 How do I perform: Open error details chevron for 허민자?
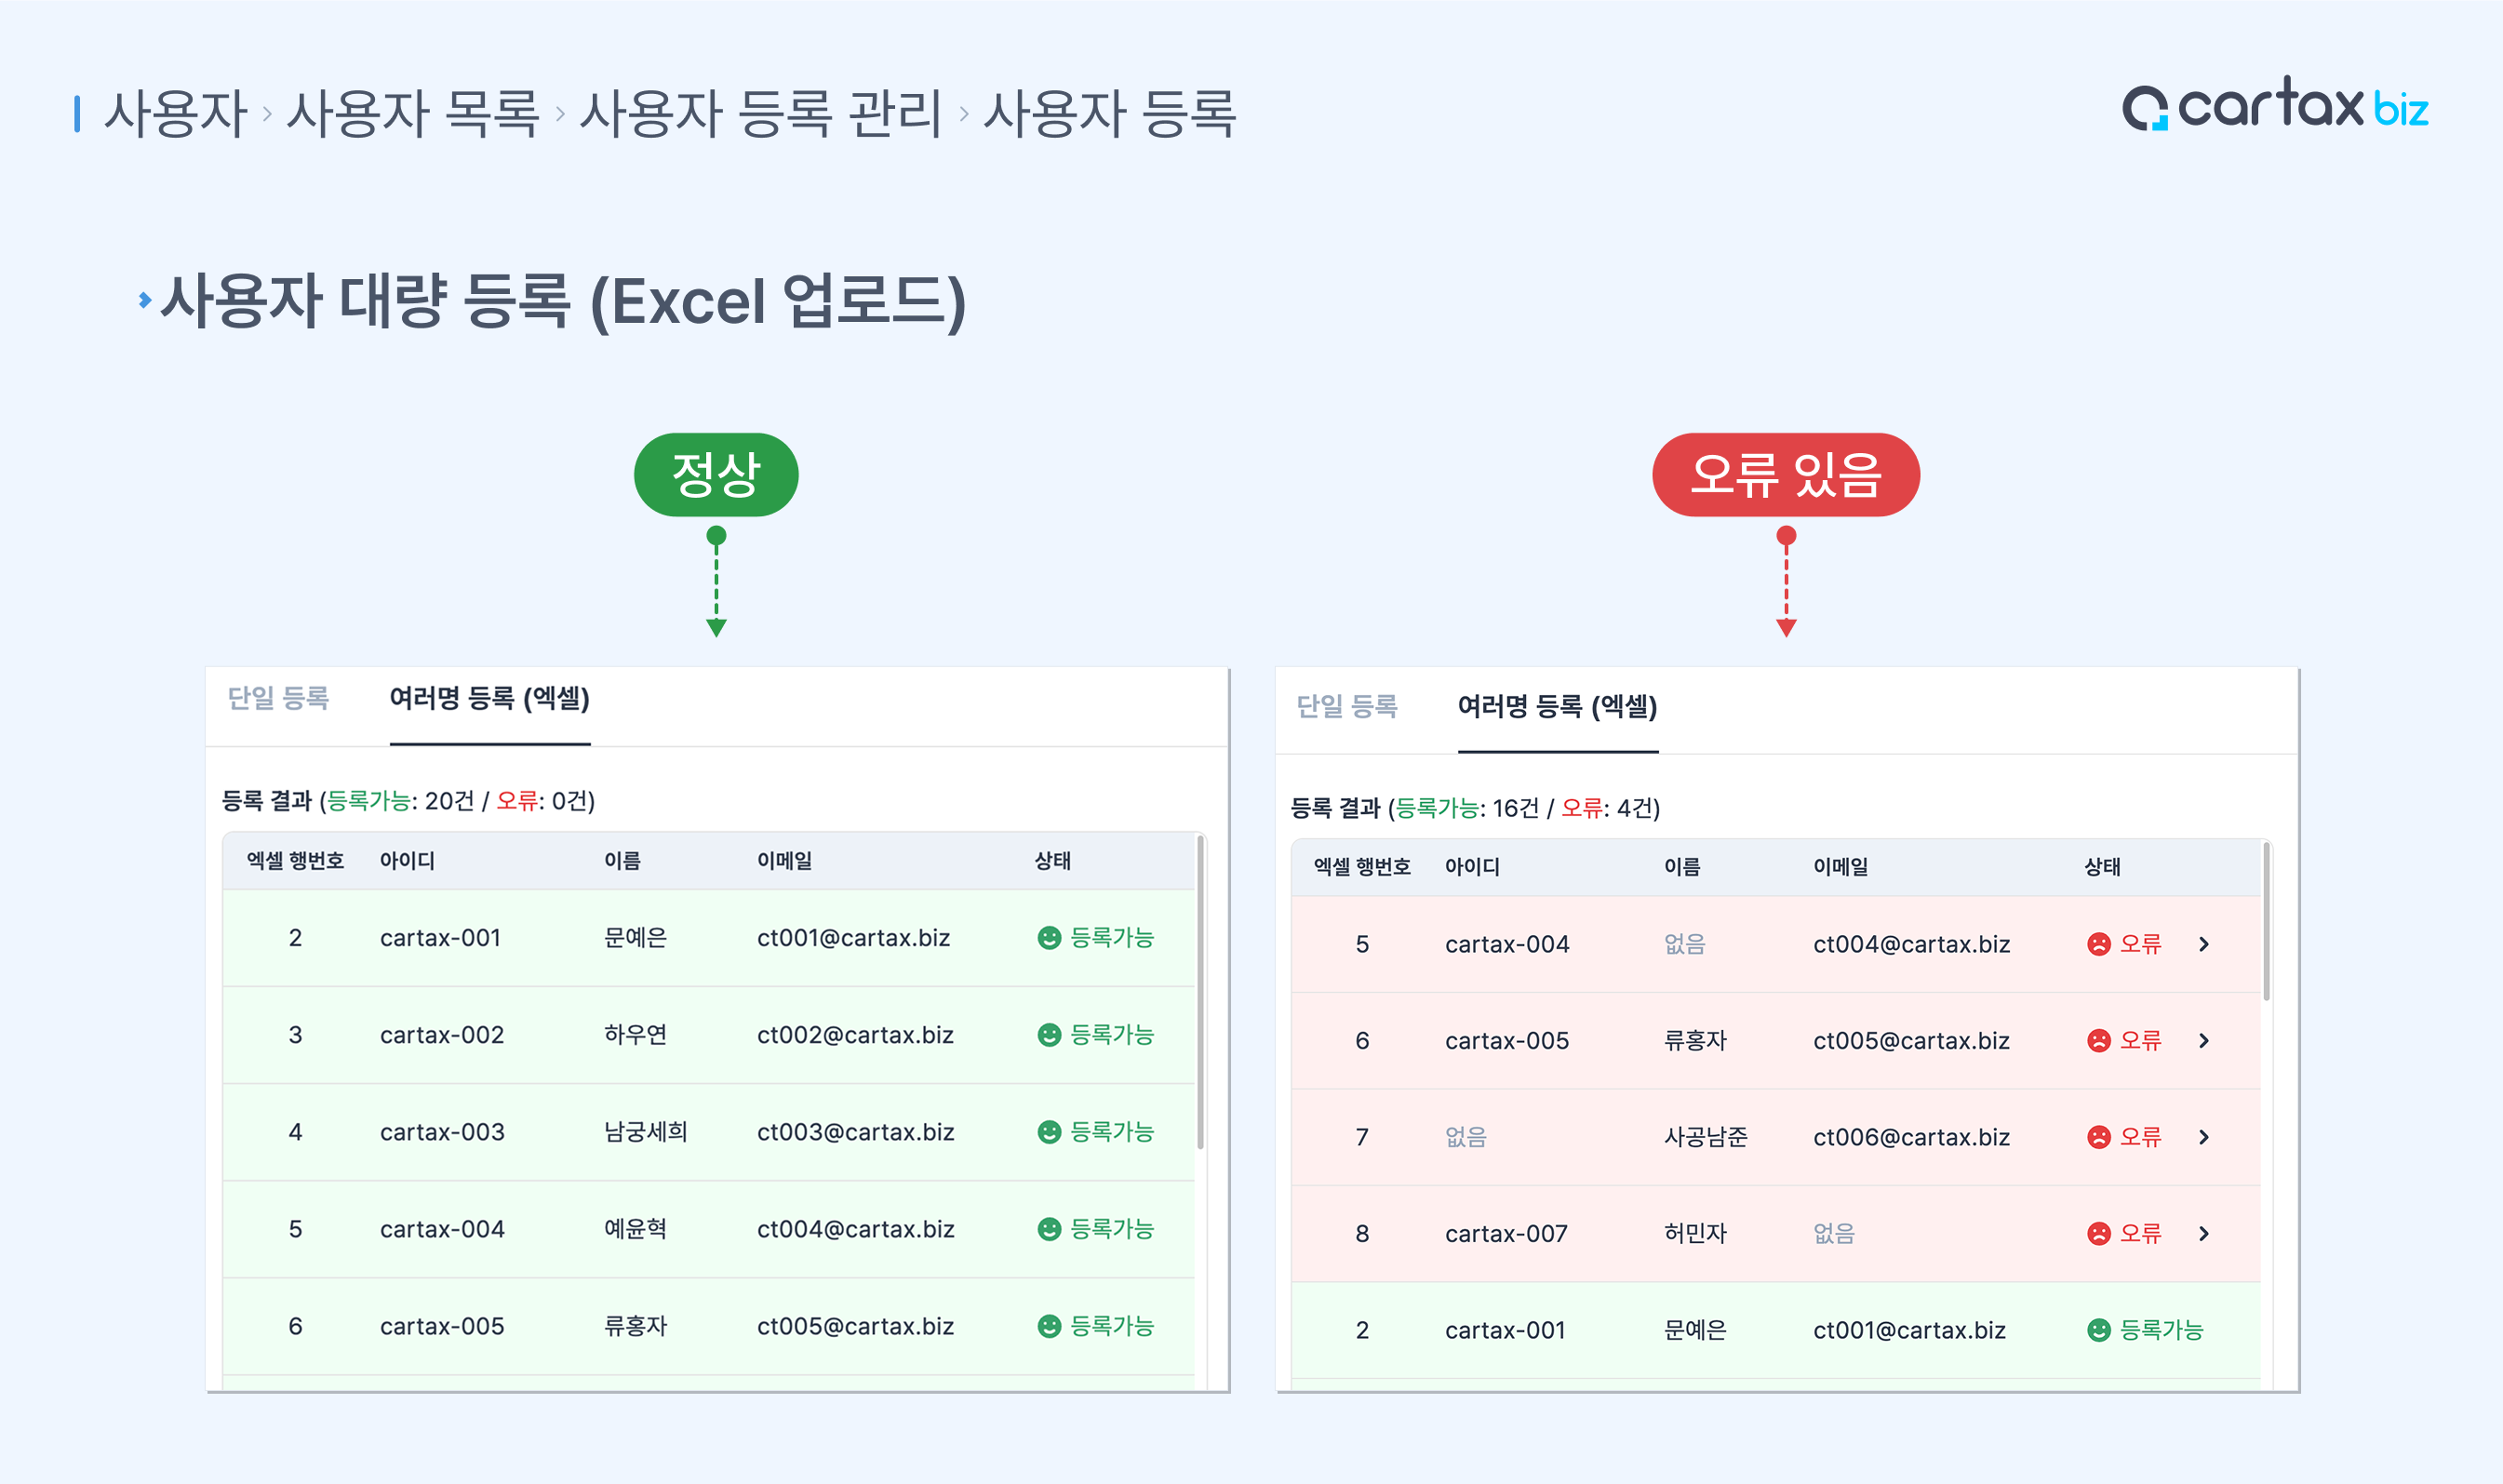click(2204, 1234)
